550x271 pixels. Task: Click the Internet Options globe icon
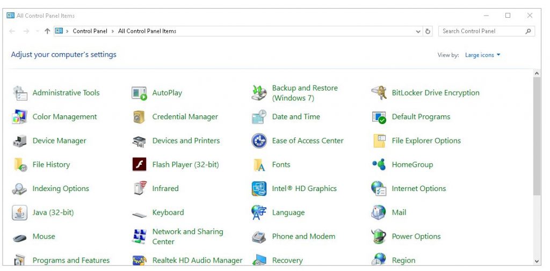(x=379, y=188)
